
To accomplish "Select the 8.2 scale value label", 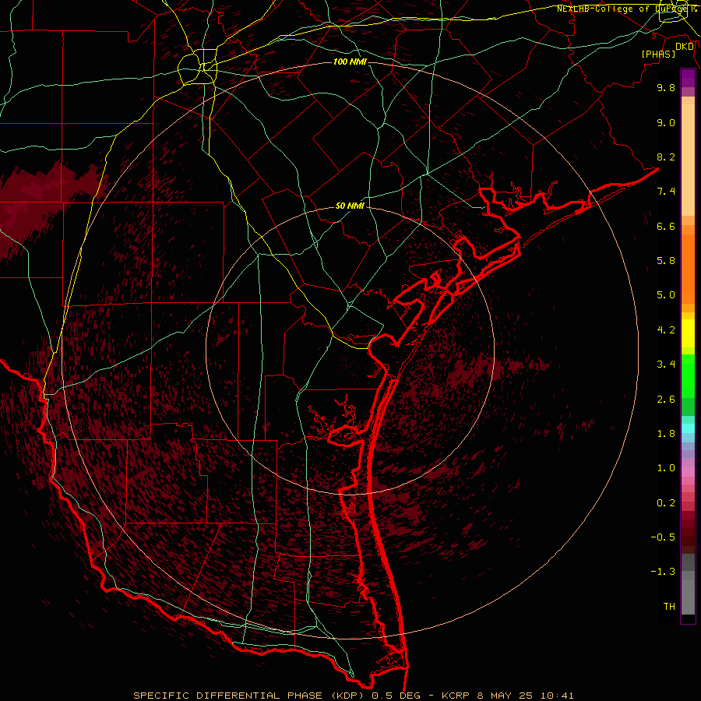I will click(666, 157).
